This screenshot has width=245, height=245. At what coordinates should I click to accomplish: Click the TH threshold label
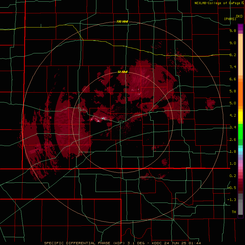234,212
